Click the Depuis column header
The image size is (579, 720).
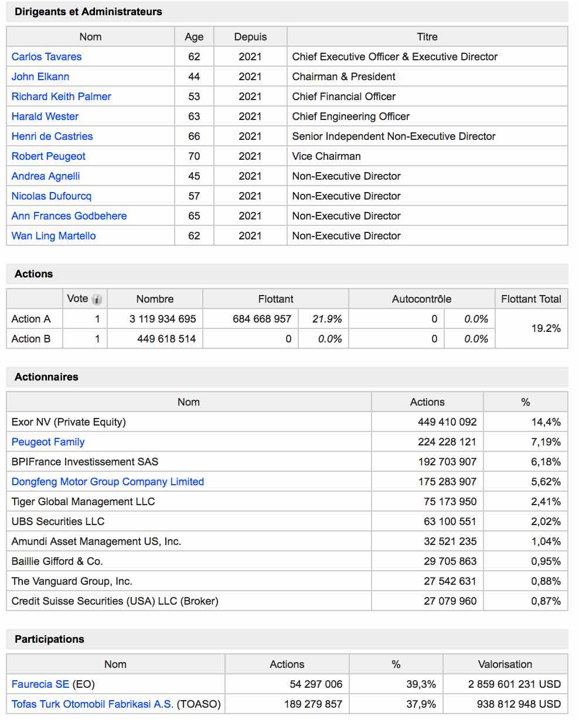250,37
